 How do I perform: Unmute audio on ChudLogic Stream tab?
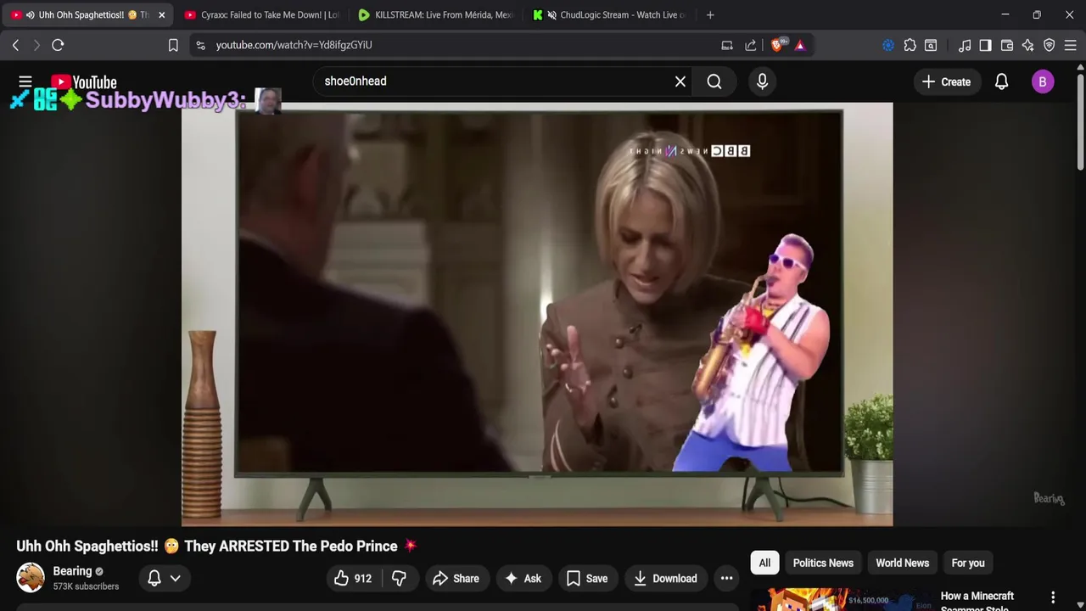[551, 14]
